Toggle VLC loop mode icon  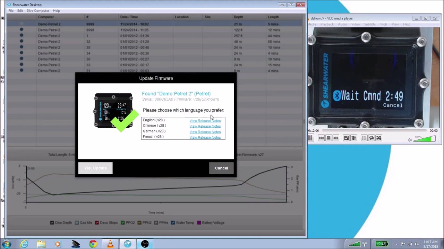[371, 138]
